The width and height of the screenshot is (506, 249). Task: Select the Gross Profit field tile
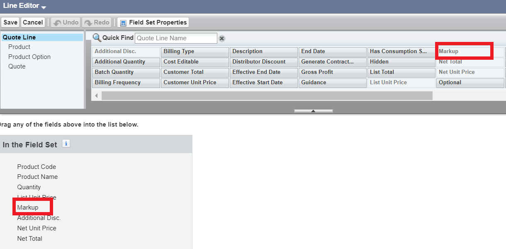(332, 72)
